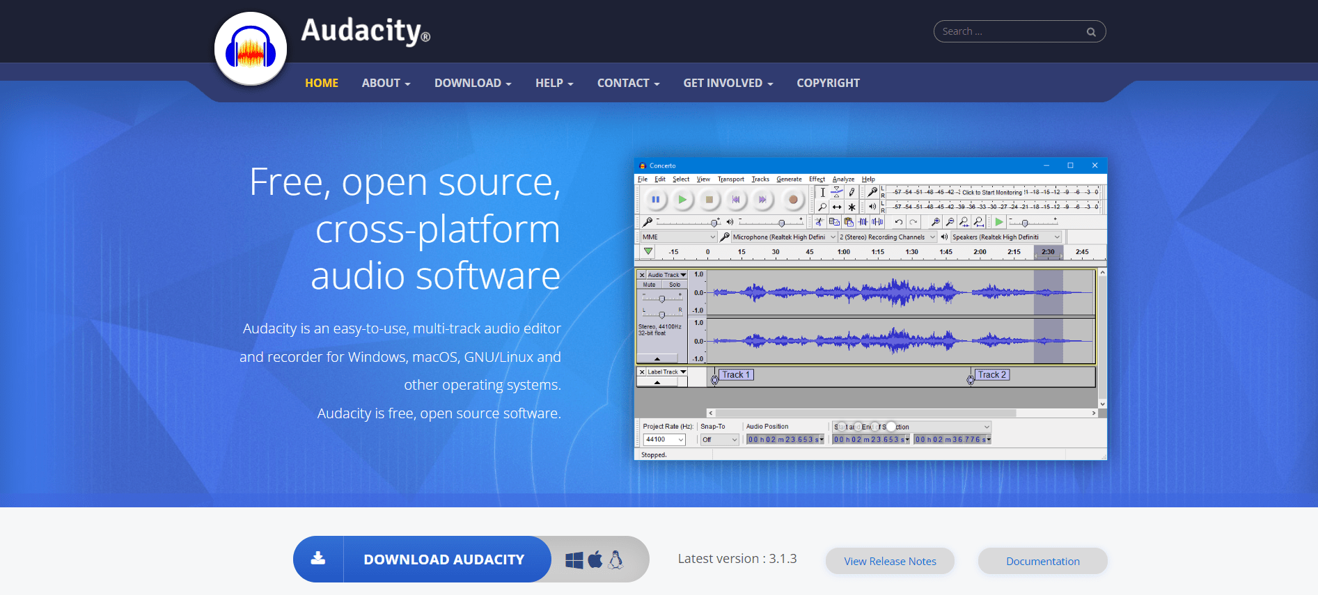Image resolution: width=1318 pixels, height=595 pixels.
Task: Open the ABOUT dropdown menu
Action: click(386, 83)
